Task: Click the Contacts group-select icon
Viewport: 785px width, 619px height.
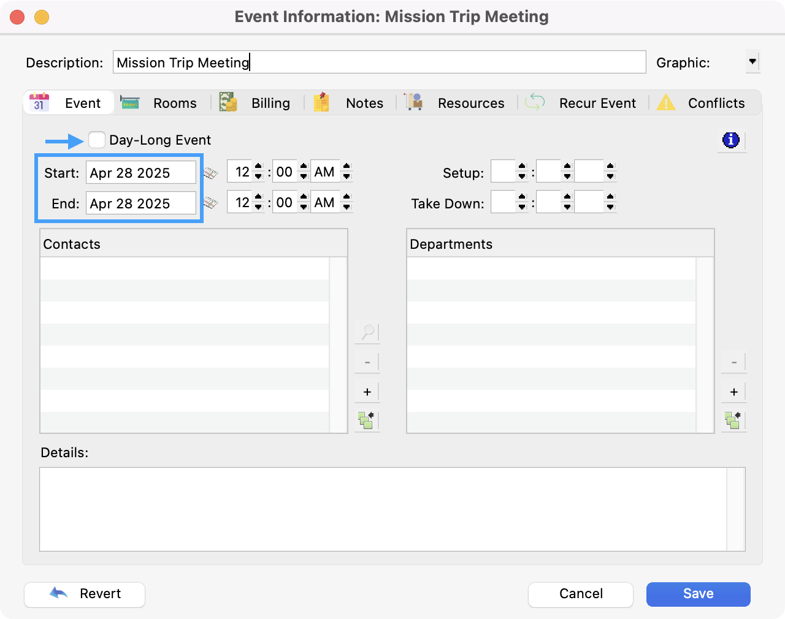Action: [x=367, y=420]
